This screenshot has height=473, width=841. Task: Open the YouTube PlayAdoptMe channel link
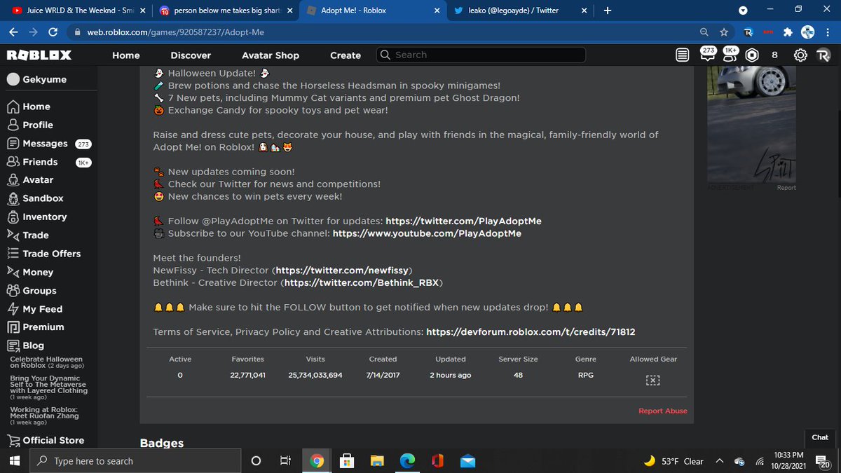427,233
